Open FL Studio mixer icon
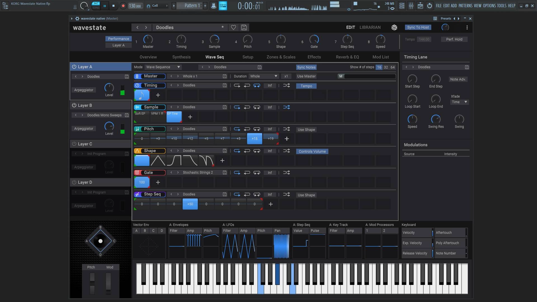The height and width of the screenshot is (302, 537). pyautogui.click(x=411, y=6)
